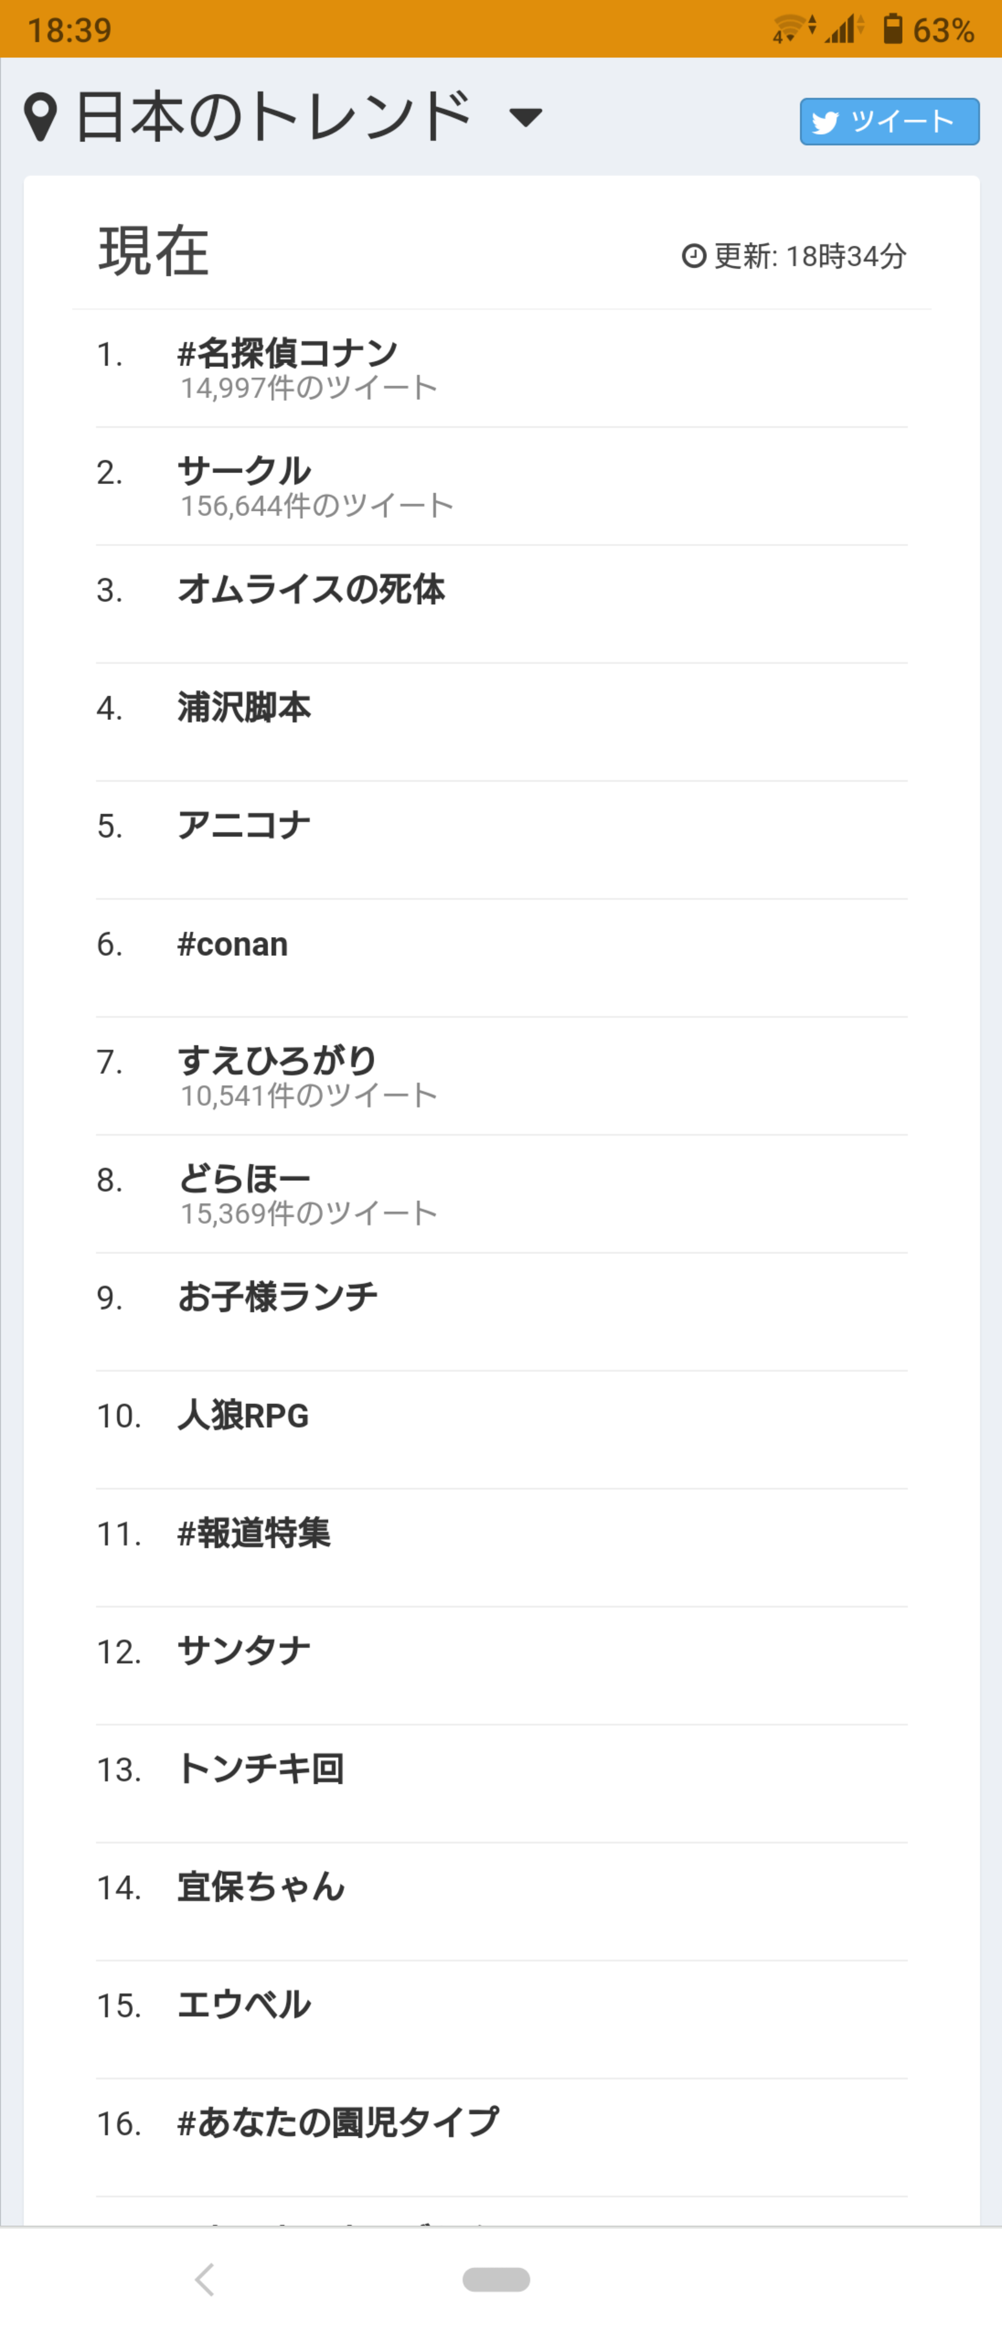Tap the Android back arrow
The width and height of the screenshot is (1002, 2341).
pyautogui.click(x=205, y=2278)
